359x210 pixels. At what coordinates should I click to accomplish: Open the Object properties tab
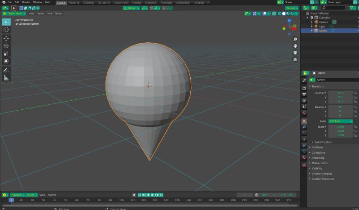pos(304,121)
